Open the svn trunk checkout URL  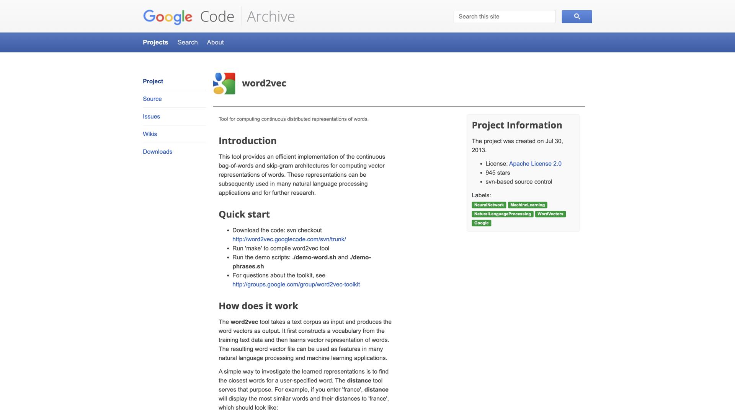pyautogui.click(x=289, y=239)
